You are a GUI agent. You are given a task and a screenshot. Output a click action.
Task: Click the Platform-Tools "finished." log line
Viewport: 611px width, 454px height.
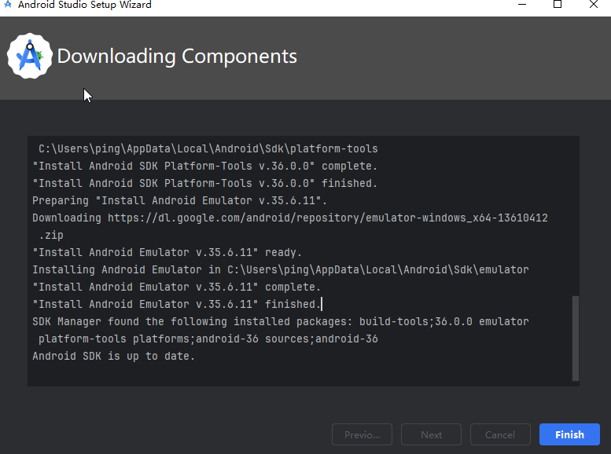coord(205,183)
